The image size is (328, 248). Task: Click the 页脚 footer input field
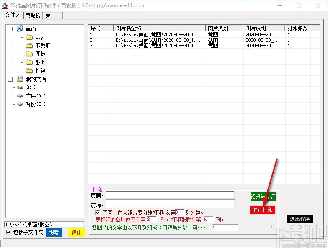point(170,204)
